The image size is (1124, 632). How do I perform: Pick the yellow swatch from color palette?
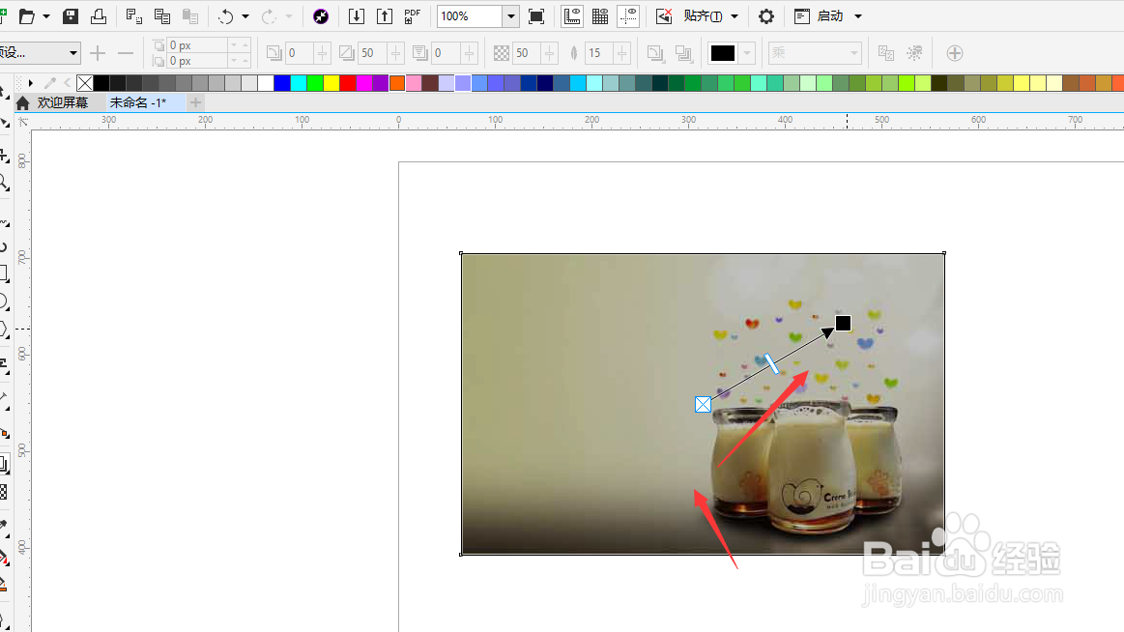pyautogui.click(x=331, y=83)
